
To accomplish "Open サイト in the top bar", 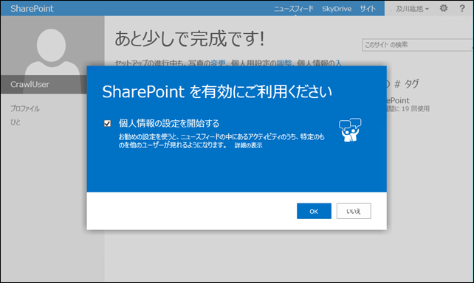I will coord(368,9).
